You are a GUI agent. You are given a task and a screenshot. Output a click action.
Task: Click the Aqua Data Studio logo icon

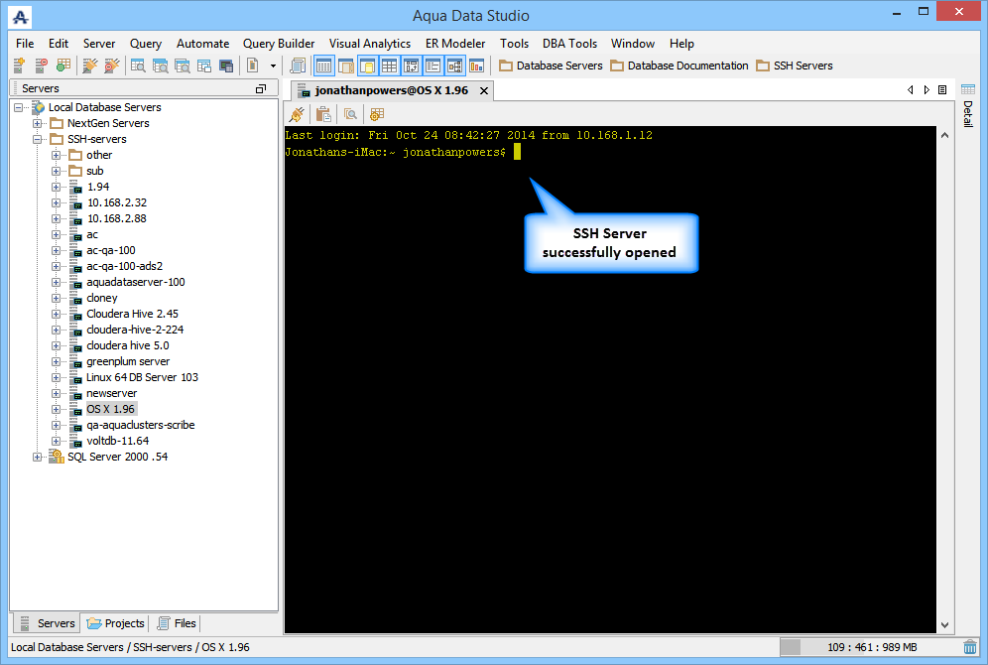pyautogui.click(x=20, y=17)
